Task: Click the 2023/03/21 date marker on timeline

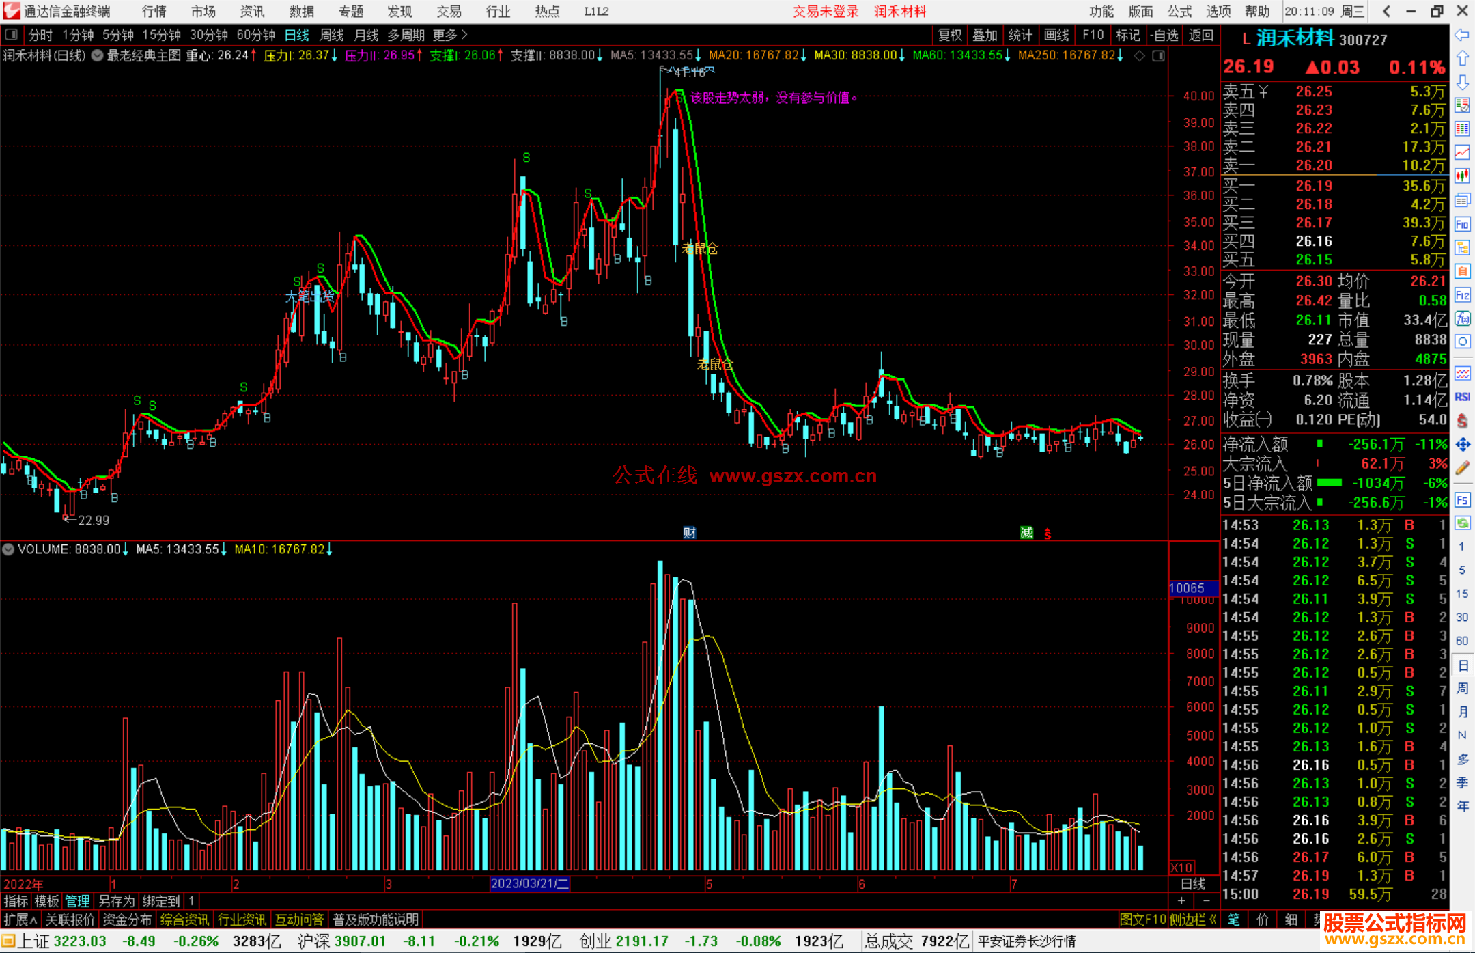Action: [529, 883]
